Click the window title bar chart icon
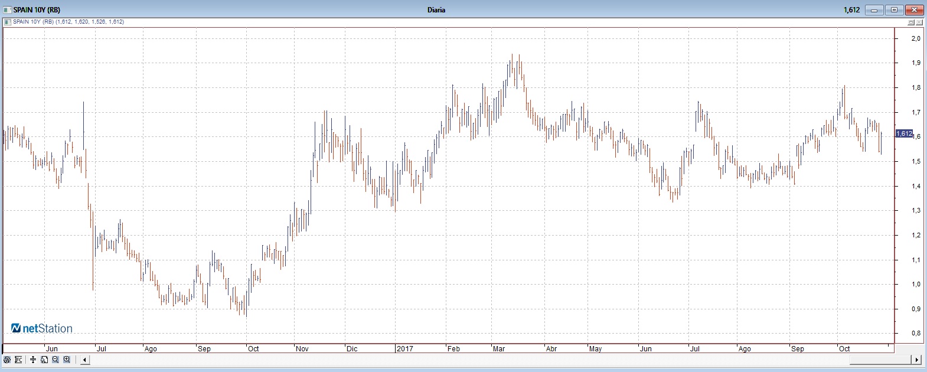The height and width of the screenshot is (372, 927). 7,10
